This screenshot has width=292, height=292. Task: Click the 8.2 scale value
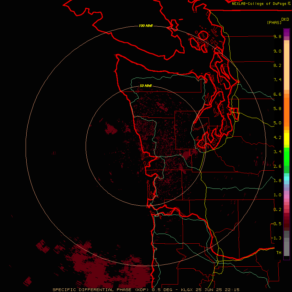[277, 65]
